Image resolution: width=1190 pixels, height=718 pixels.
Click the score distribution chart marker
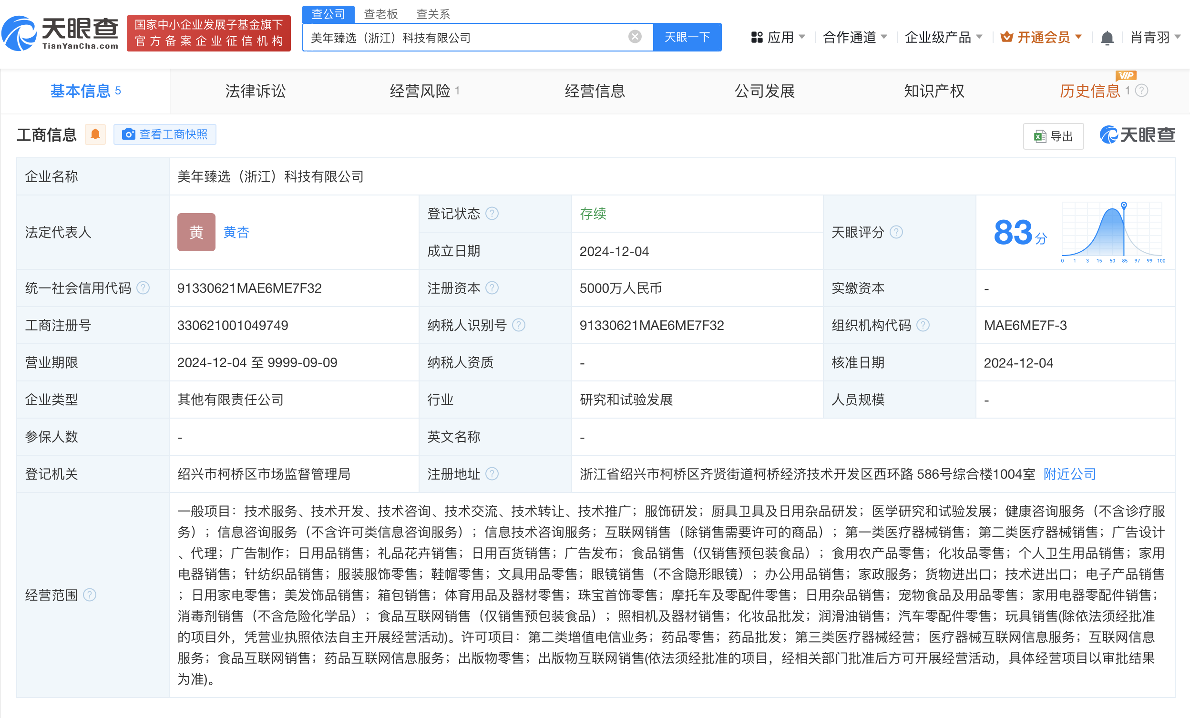1123,205
